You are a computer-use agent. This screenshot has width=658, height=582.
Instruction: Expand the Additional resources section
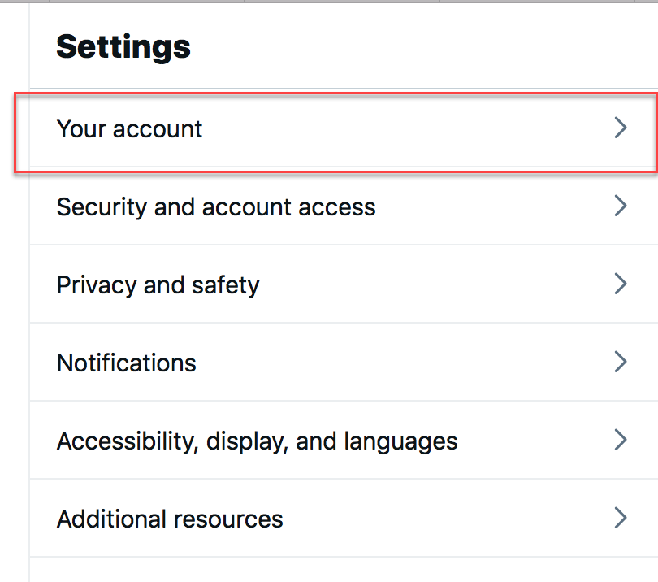click(325, 518)
